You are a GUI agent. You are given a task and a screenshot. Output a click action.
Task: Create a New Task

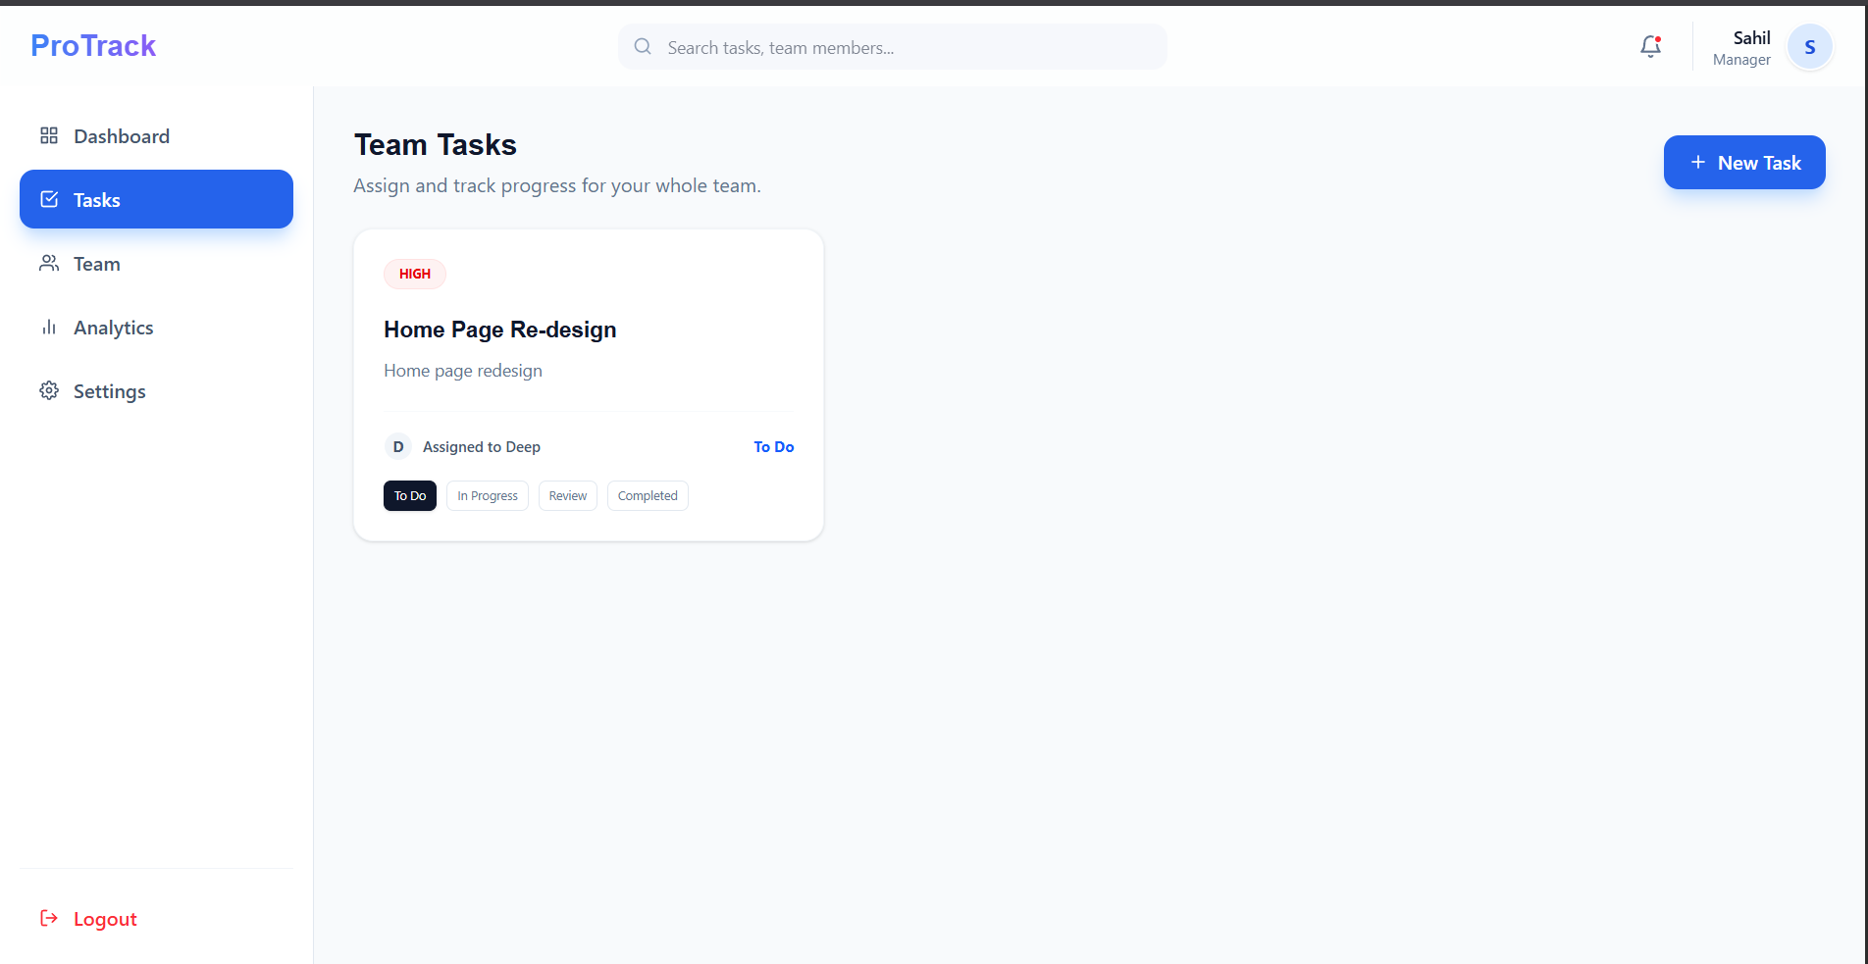1743,163
